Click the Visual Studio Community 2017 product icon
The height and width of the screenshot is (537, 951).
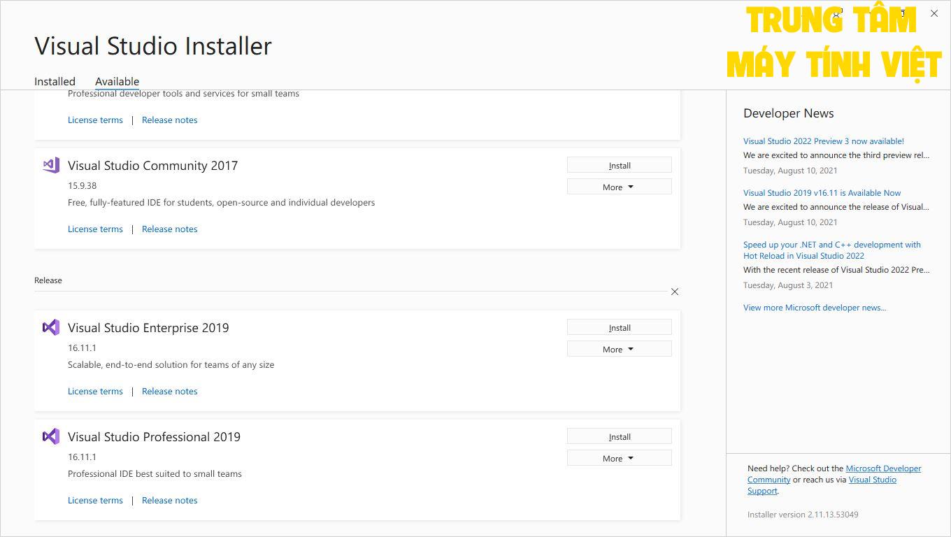[x=50, y=165]
